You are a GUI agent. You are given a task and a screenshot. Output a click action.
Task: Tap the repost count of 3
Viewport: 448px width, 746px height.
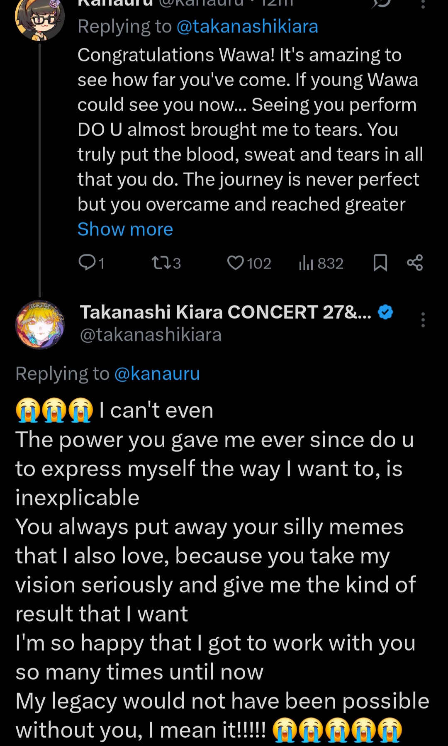177,263
